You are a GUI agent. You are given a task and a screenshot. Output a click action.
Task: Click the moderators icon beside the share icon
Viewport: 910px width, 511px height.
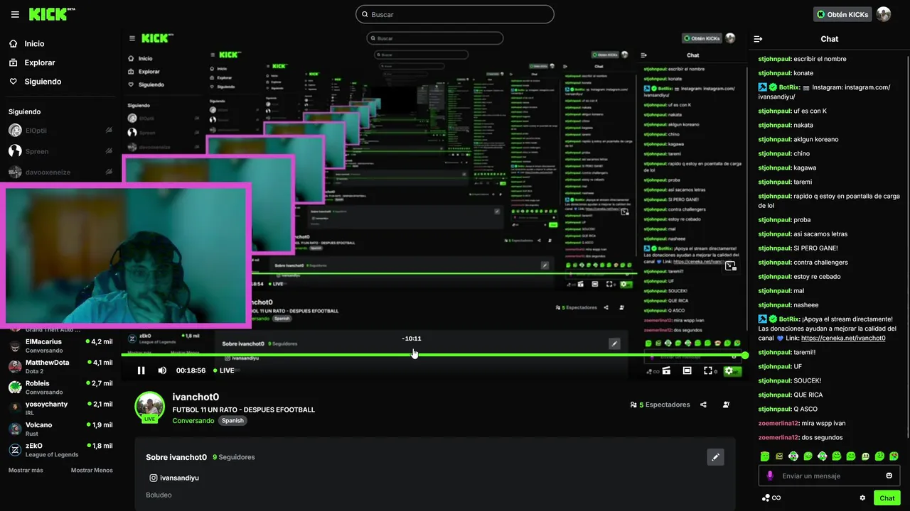pyautogui.click(x=726, y=405)
